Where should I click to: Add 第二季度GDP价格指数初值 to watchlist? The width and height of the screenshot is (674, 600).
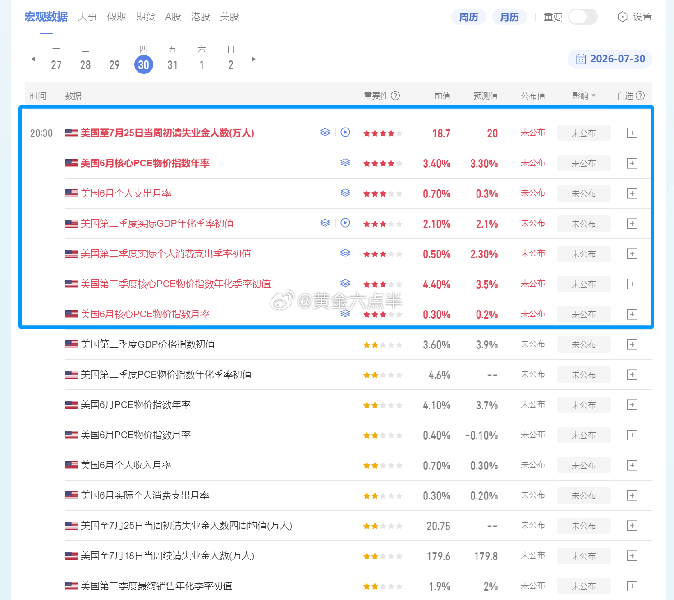point(632,344)
